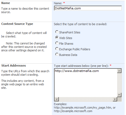Screen dimensions: 126x115
Task: Click the vertical scrollbar track of address box
Action: (x=119, y=83)
